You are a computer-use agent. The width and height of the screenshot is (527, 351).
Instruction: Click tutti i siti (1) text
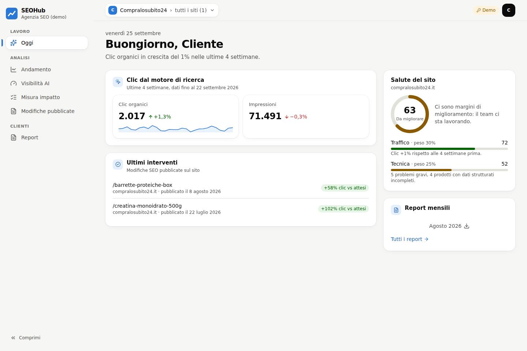191,10
